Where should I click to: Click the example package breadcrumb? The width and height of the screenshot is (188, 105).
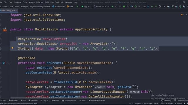point(24,6)
